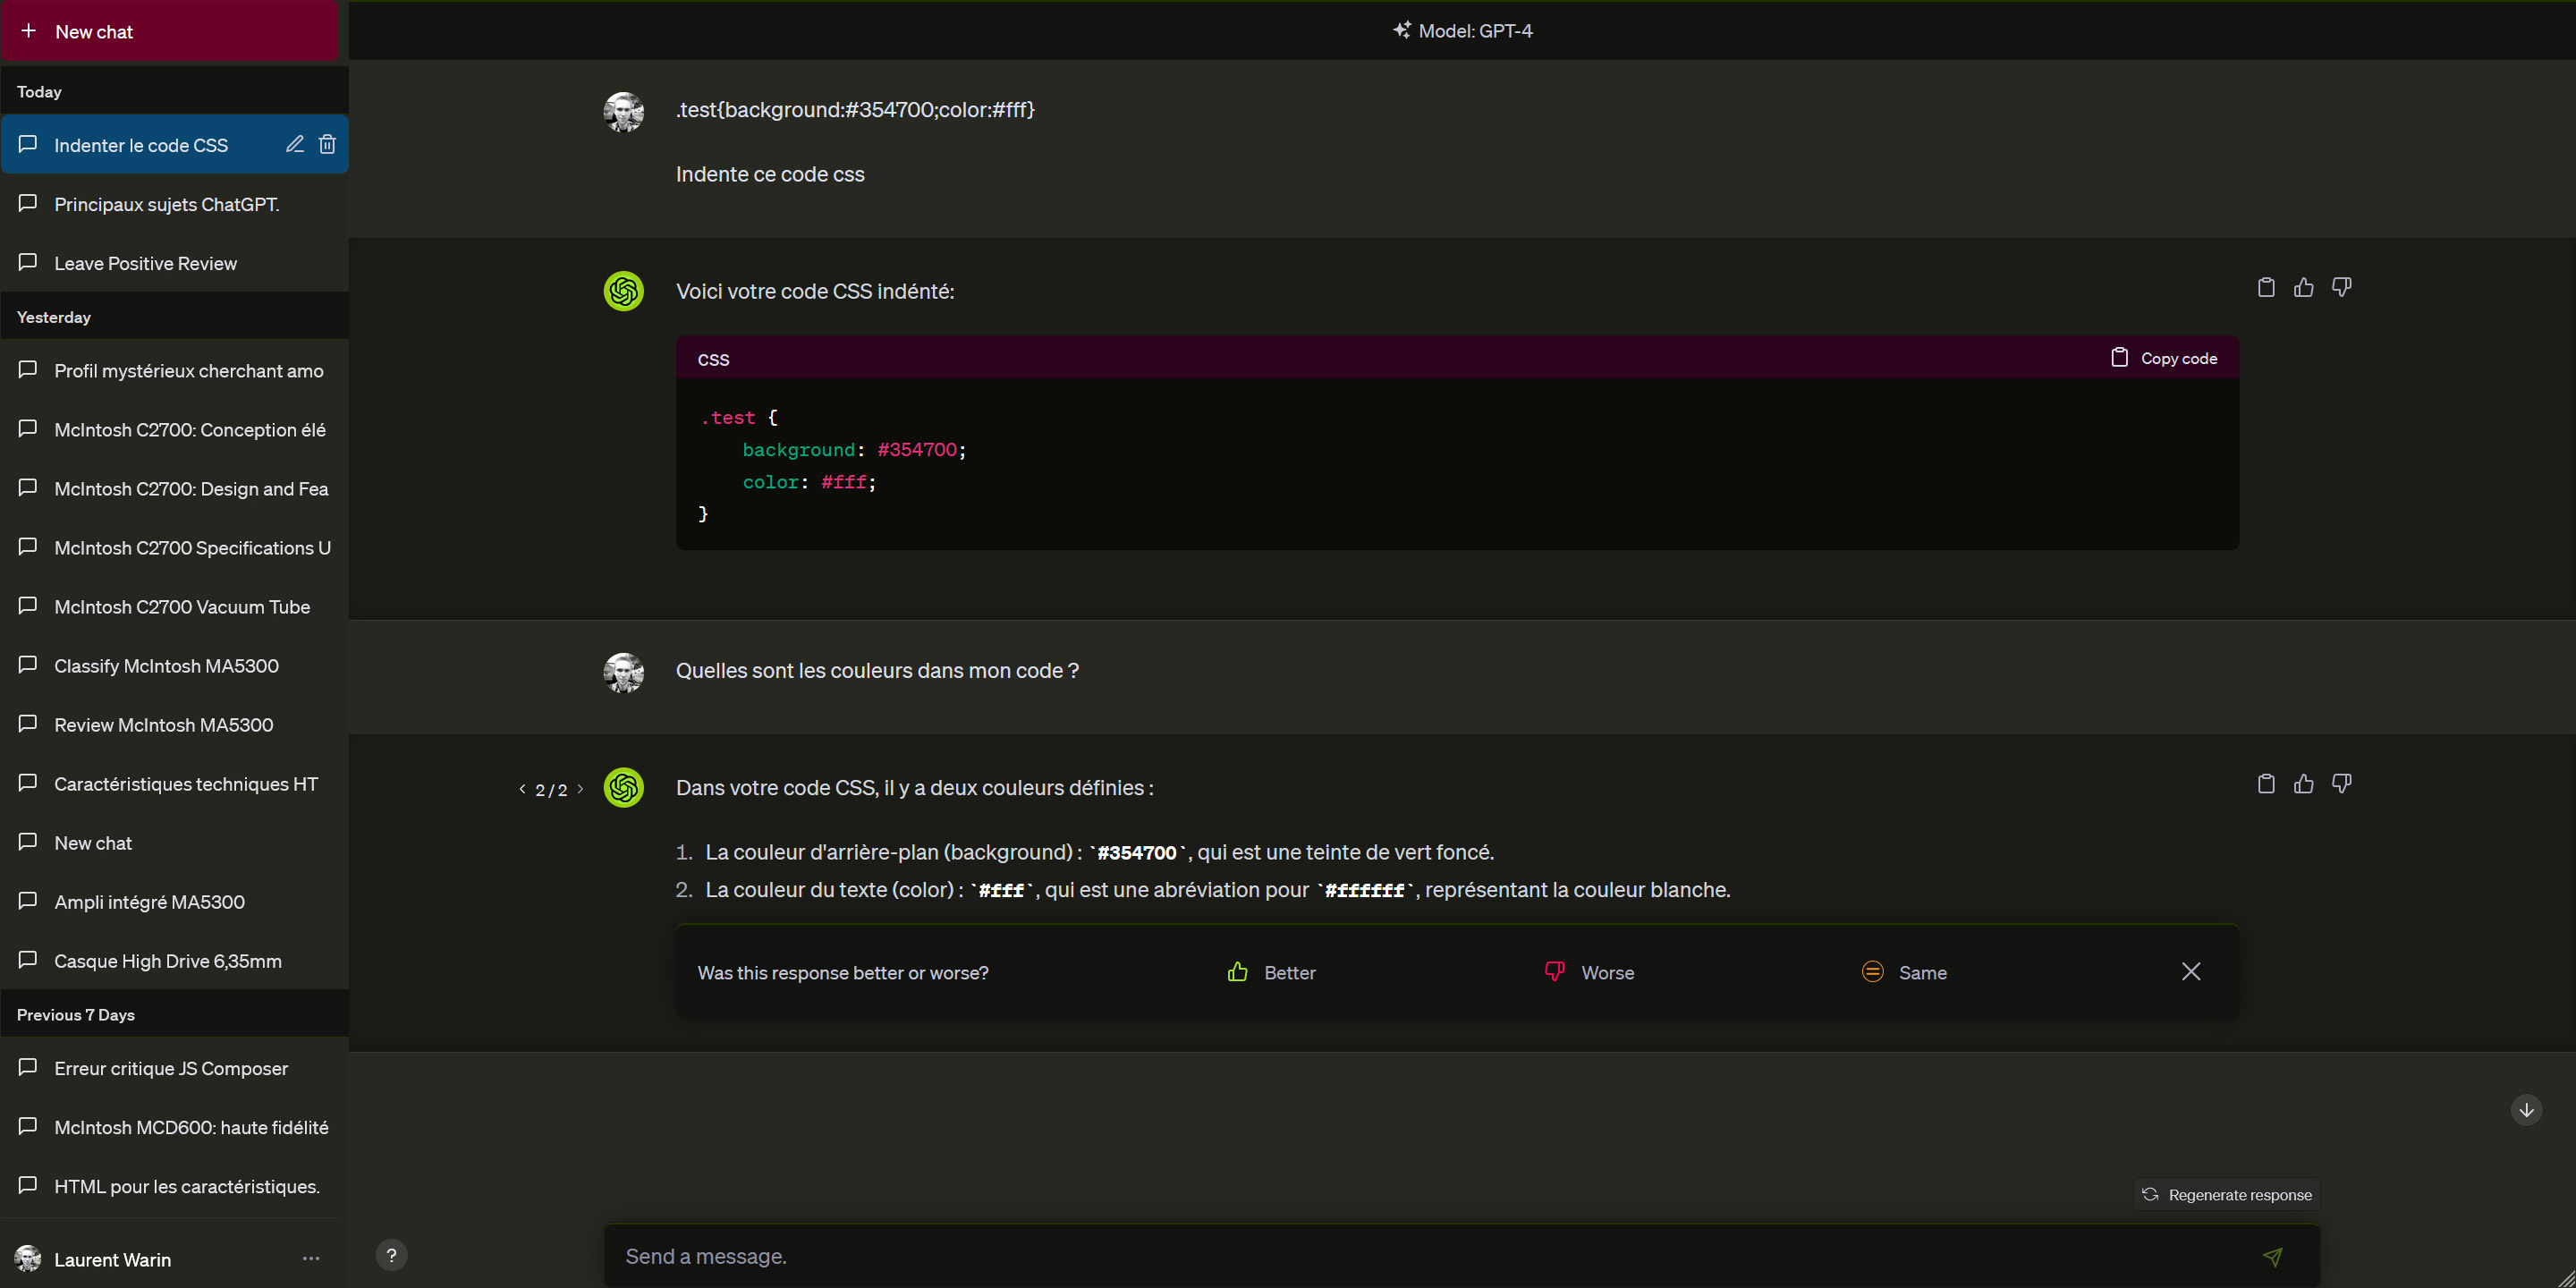Viewport: 2576px width, 1288px height.
Task: Click the Send a message input field
Action: 1300,1256
